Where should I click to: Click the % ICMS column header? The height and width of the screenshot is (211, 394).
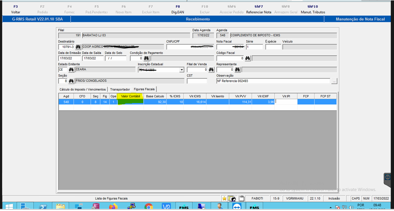pos(175,96)
